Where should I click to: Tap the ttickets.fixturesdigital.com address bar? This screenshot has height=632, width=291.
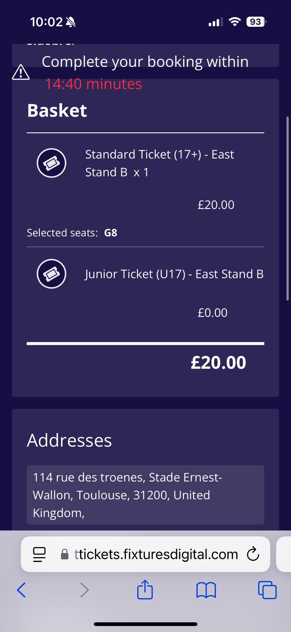pos(156,554)
